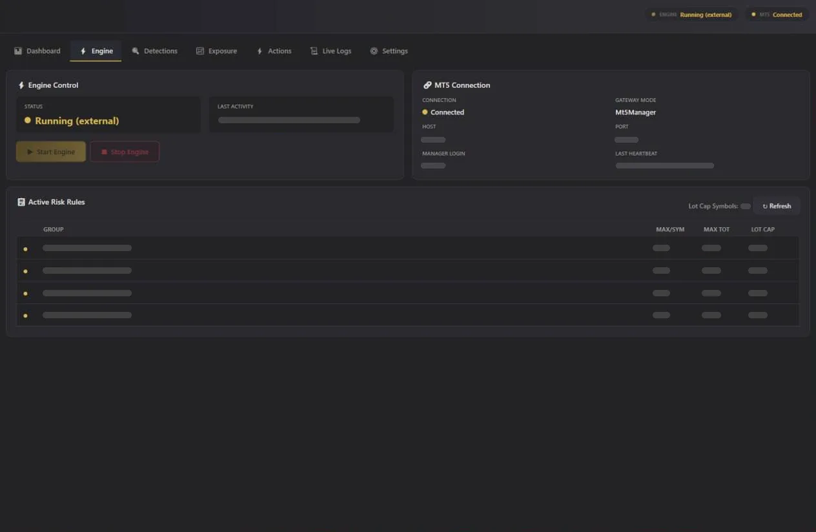Click the Stop Engine button
This screenshot has height=532, width=816.
125,152
